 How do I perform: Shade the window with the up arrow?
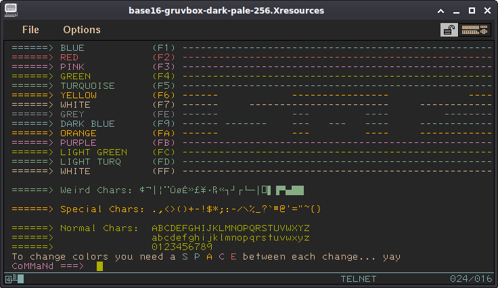click(441, 11)
